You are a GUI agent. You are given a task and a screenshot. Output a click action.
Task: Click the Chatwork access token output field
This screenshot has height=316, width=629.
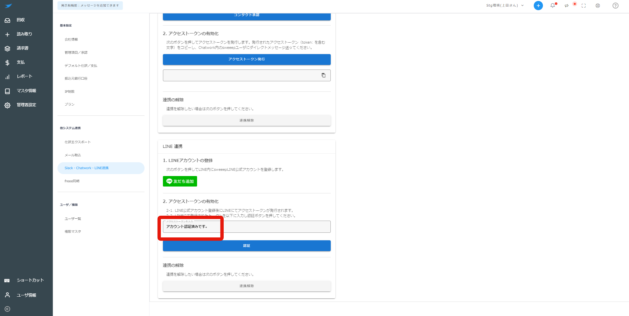click(x=247, y=75)
